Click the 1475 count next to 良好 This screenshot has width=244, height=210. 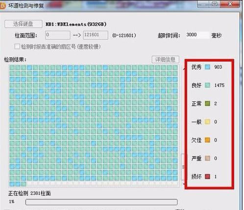click(x=220, y=85)
